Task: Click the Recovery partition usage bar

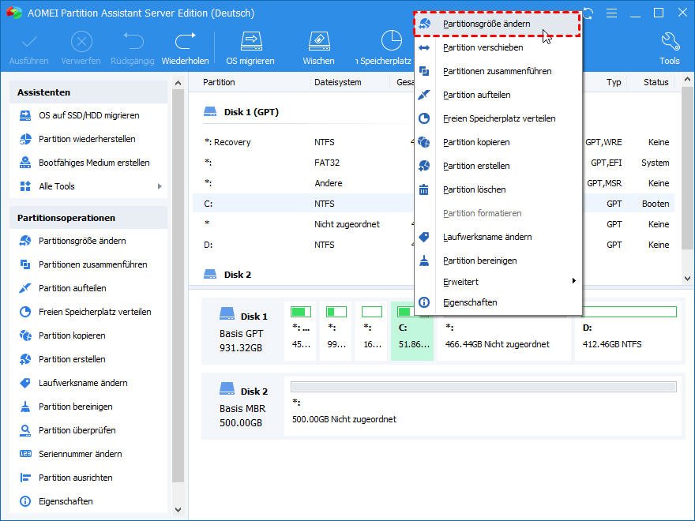Action: coord(301,312)
